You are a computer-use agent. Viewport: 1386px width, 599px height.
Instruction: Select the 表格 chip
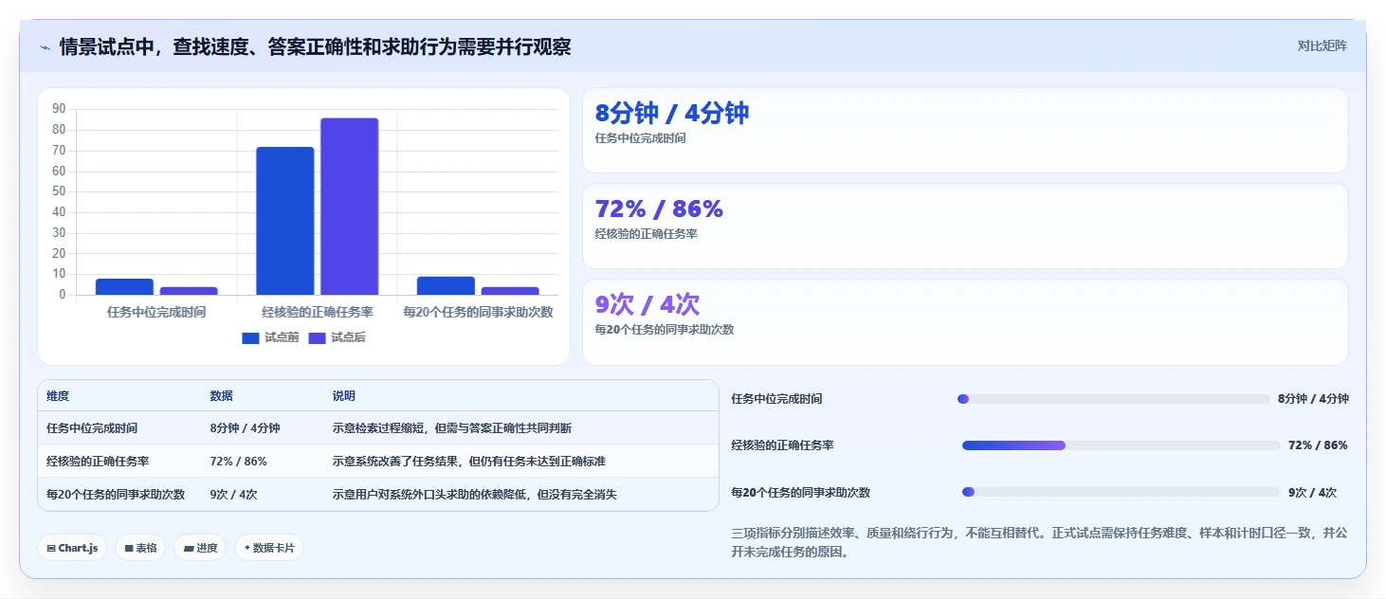pyautogui.click(x=140, y=548)
